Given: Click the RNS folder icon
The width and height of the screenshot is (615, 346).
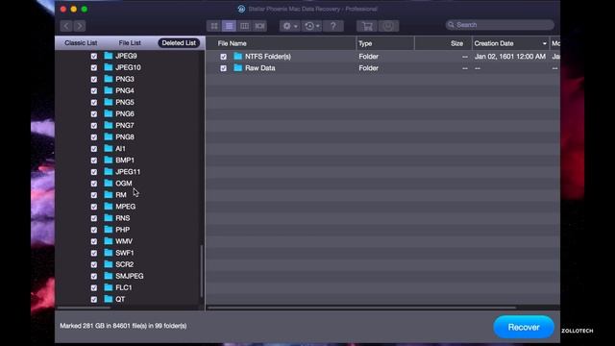Looking at the screenshot, I should [x=109, y=218].
